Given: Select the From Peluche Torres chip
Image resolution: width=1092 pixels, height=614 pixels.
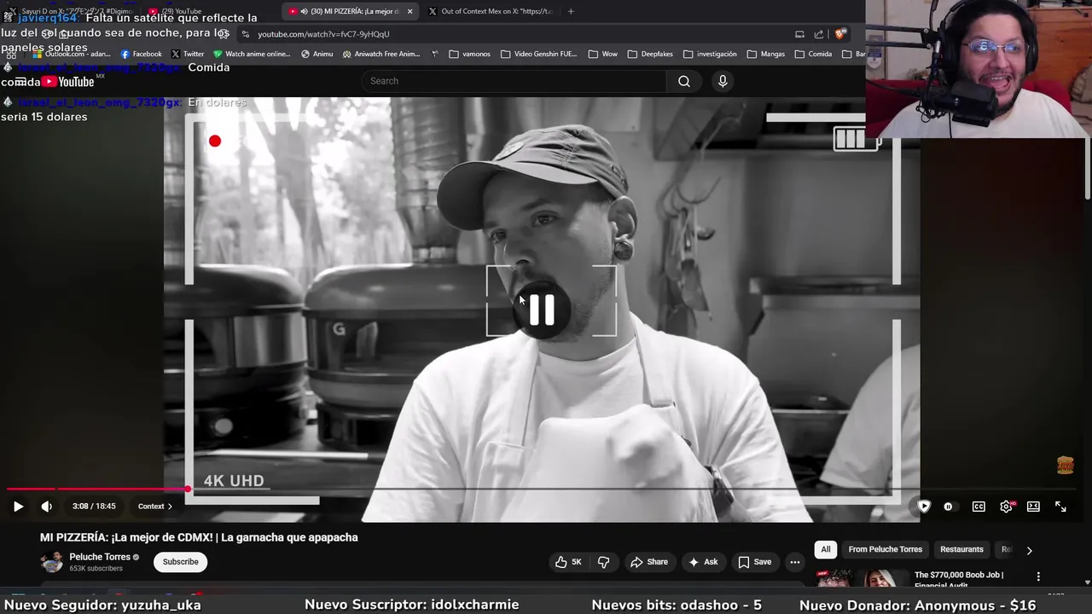Looking at the screenshot, I should (886, 549).
